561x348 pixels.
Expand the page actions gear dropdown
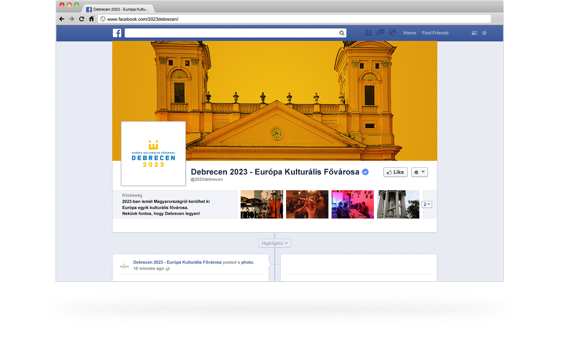pos(419,172)
